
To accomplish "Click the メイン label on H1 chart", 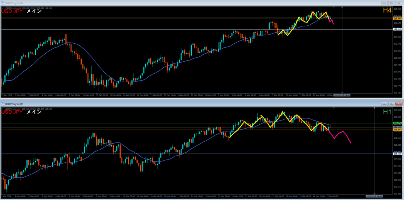I will tap(34, 112).
